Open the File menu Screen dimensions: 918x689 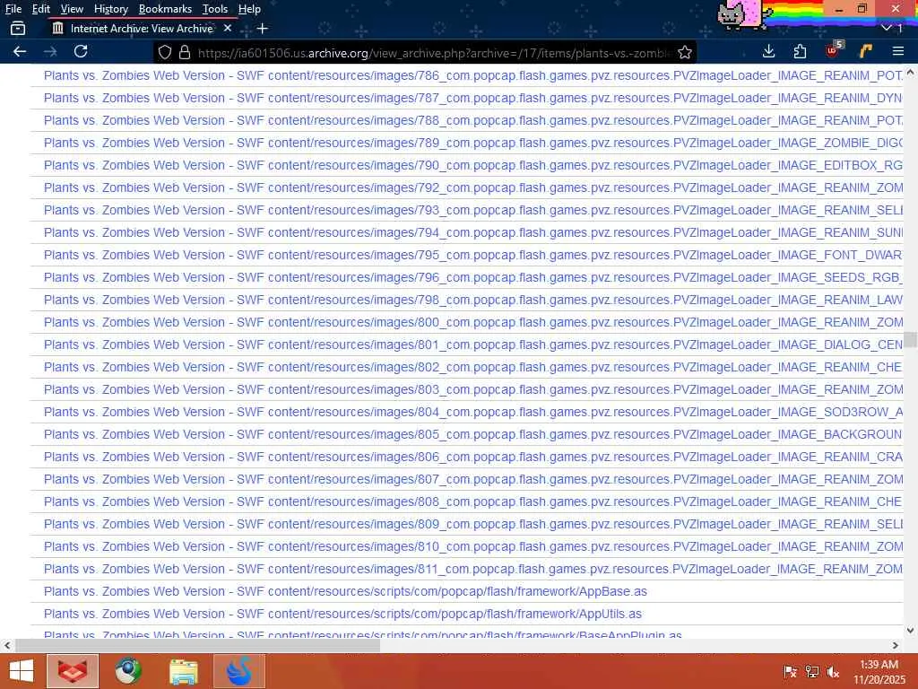point(13,9)
